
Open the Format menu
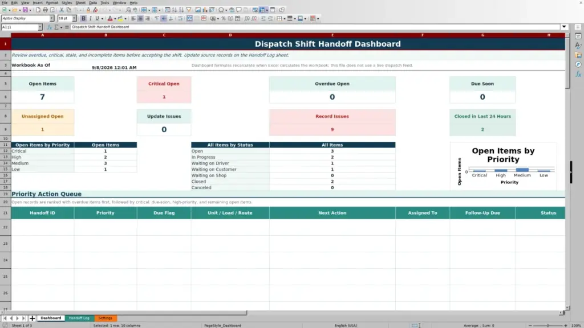pos(52,3)
